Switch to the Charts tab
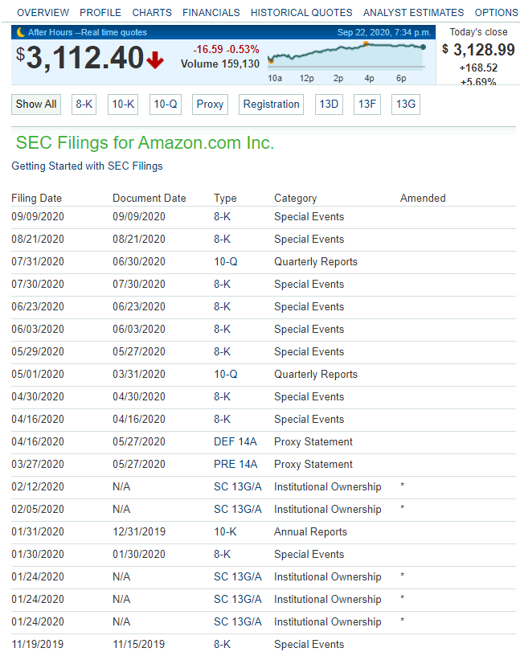This screenshot has width=520, height=656. tap(152, 13)
